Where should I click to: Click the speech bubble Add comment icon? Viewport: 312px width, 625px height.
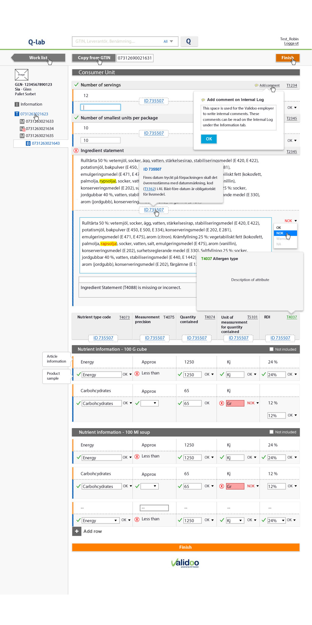tap(257, 85)
